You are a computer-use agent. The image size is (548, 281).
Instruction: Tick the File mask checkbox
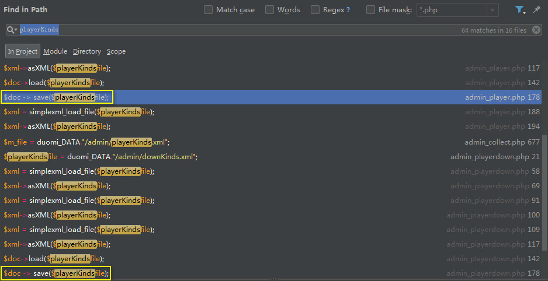click(370, 10)
